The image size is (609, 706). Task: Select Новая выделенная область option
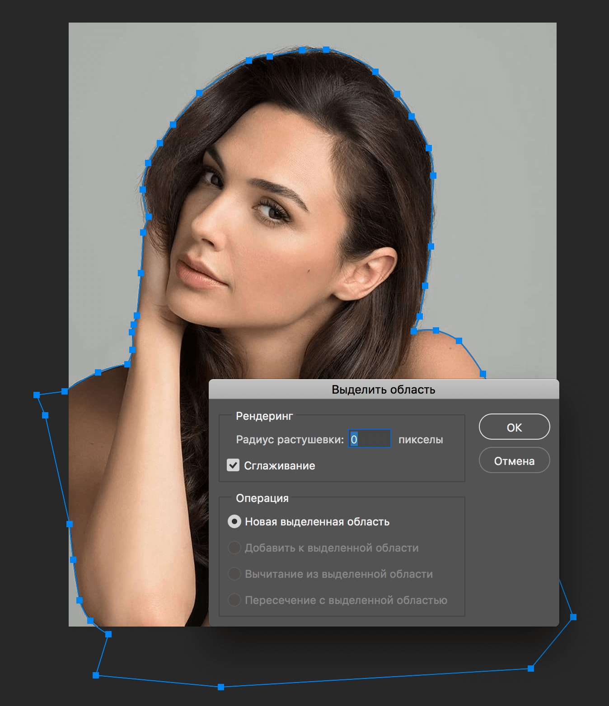click(234, 522)
